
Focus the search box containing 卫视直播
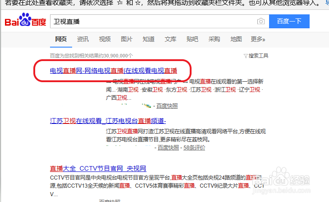coord(160,21)
